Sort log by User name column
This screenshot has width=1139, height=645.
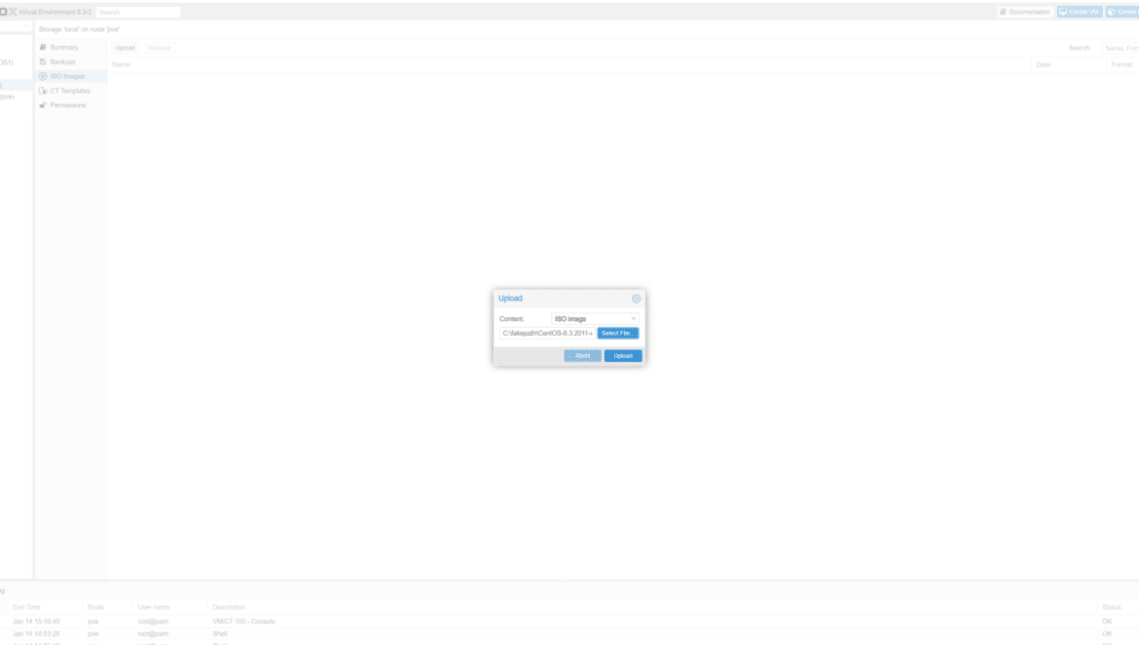click(170, 607)
